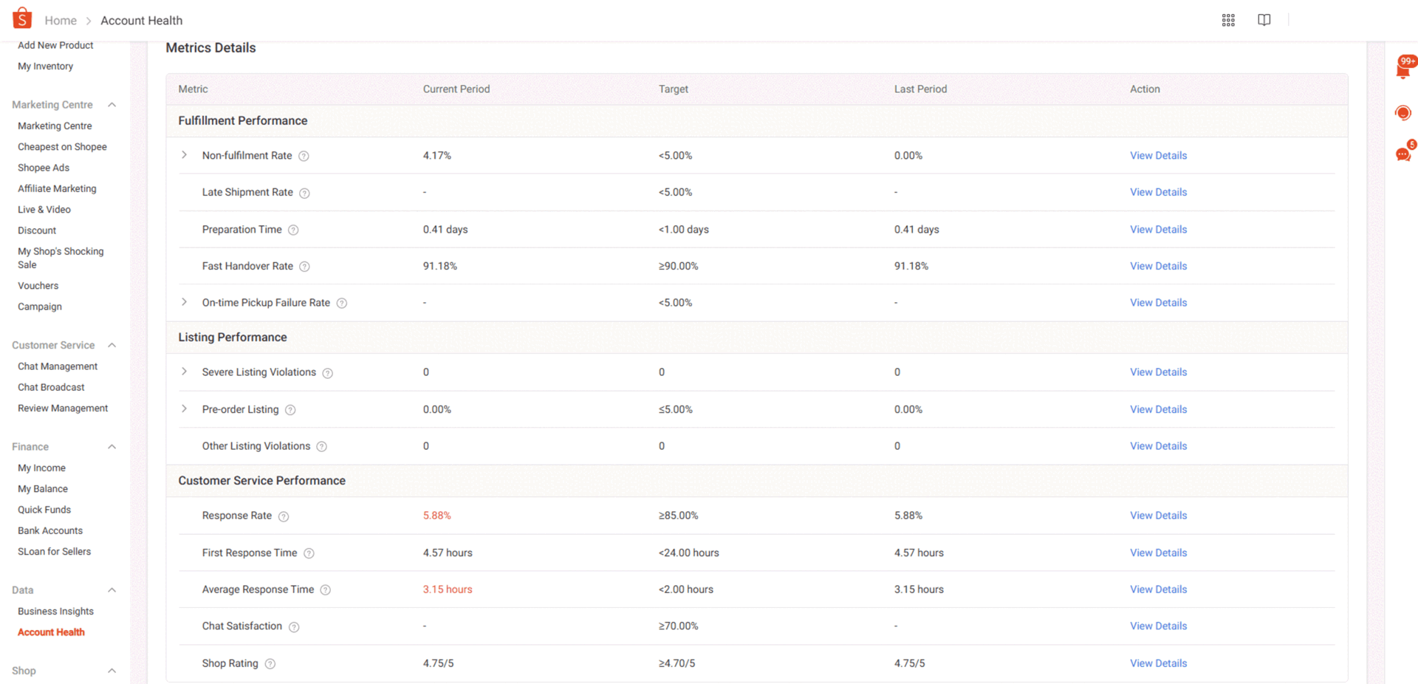1418x684 pixels.
Task: Click help icon beside Response Rate
Action: (284, 516)
